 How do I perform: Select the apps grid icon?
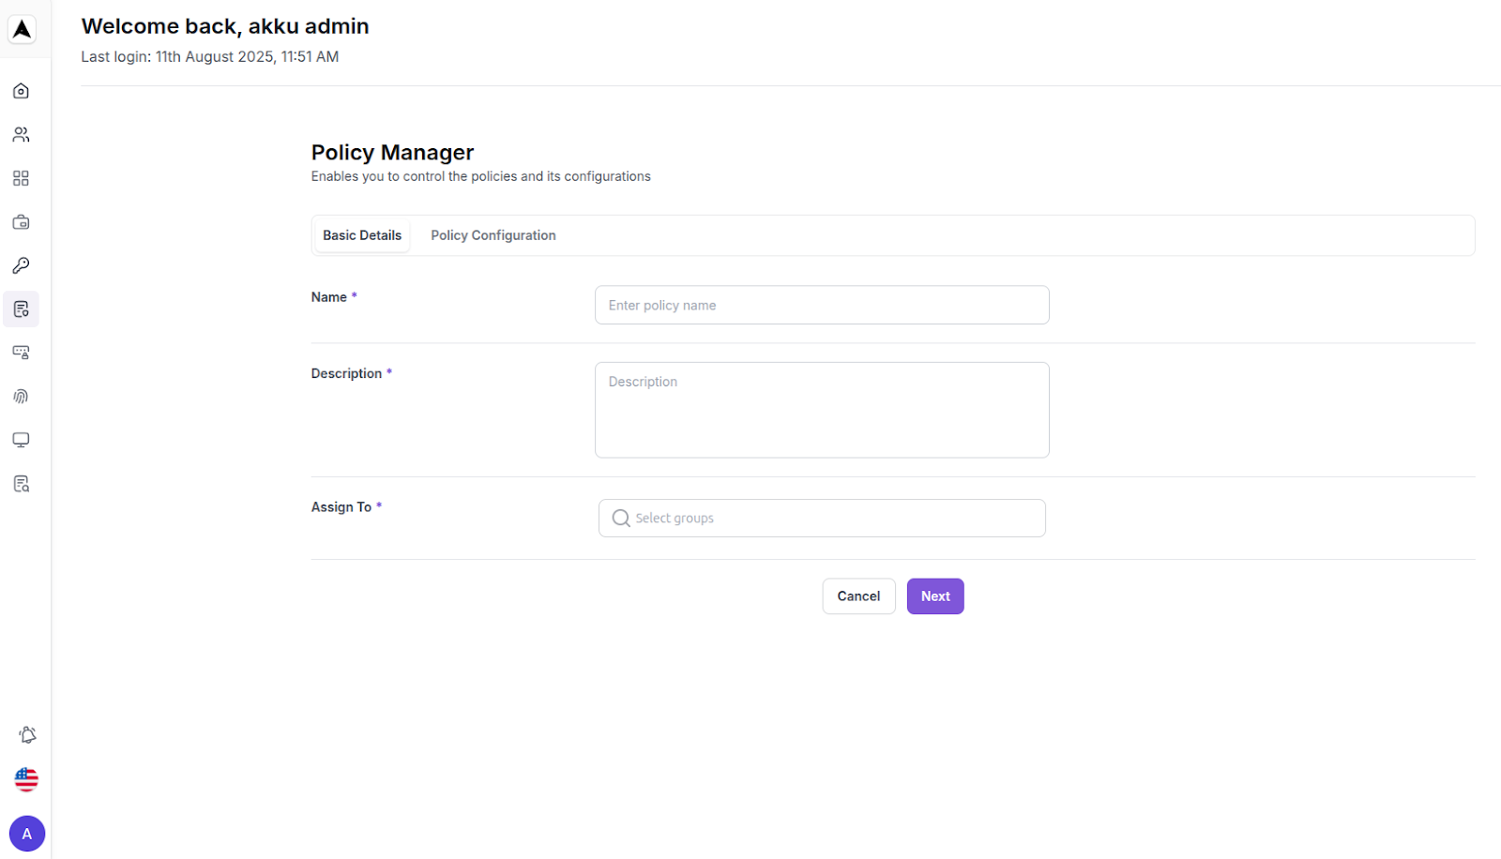[x=20, y=178]
